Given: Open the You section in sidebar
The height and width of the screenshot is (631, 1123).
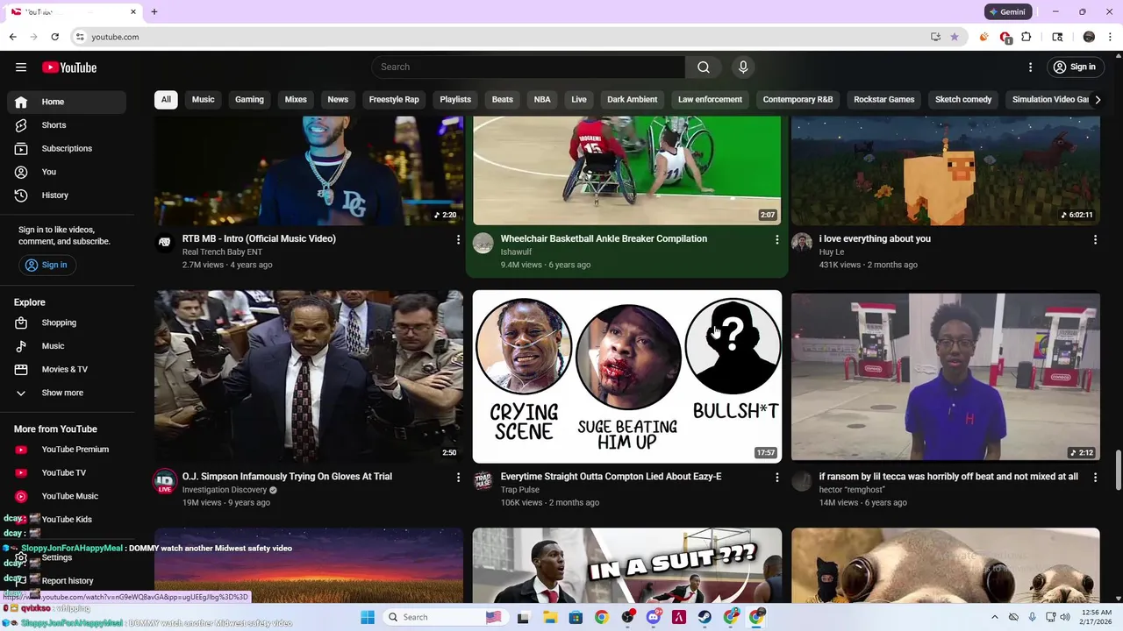Looking at the screenshot, I should coord(67,172).
